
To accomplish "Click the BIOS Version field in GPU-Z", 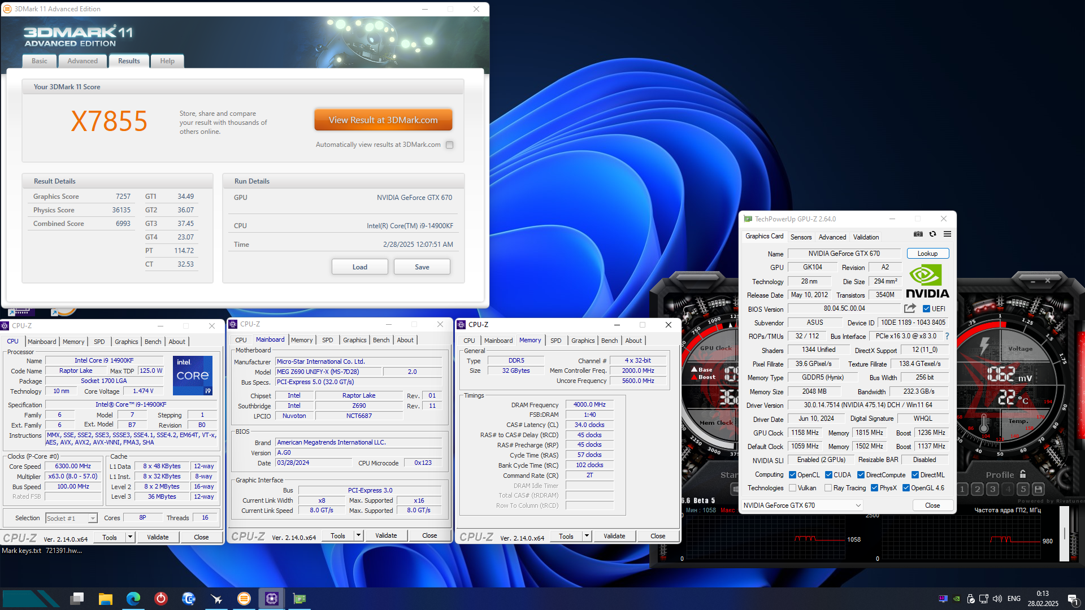I will coord(844,308).
